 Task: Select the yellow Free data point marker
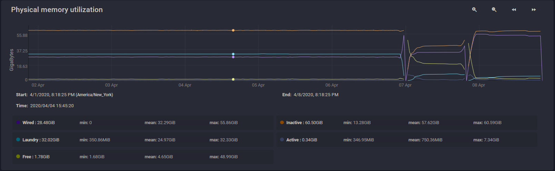click(233, 79)
